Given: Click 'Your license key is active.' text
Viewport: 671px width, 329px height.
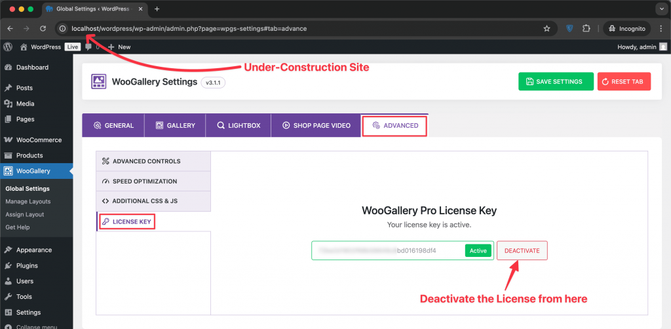Looking at the screenshot, I should pos(429,225).
